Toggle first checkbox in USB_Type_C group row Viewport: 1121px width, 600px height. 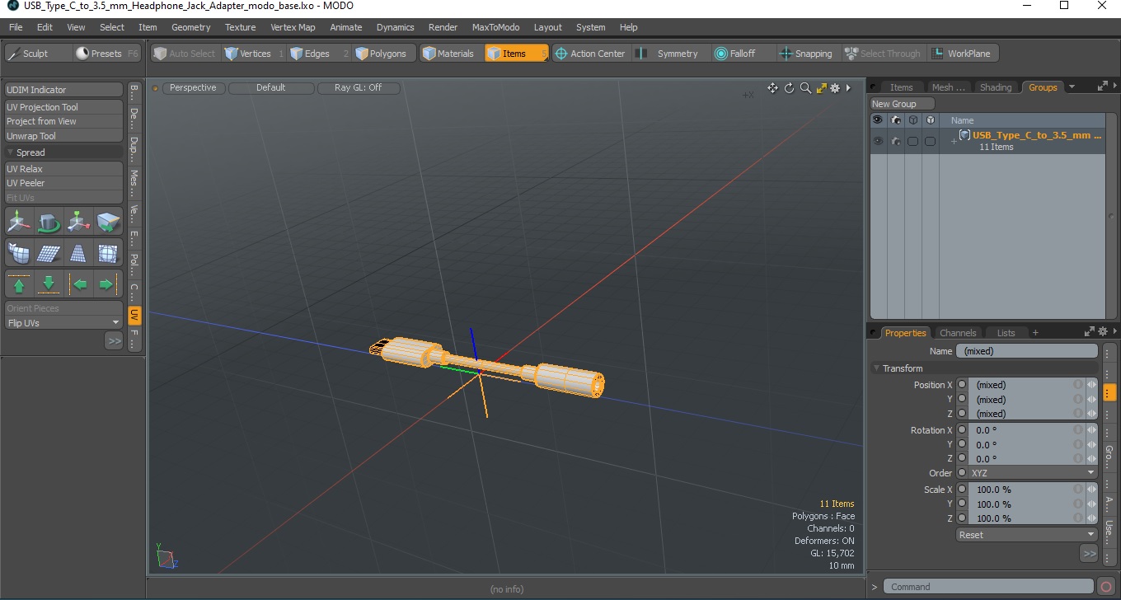point(912,141)
